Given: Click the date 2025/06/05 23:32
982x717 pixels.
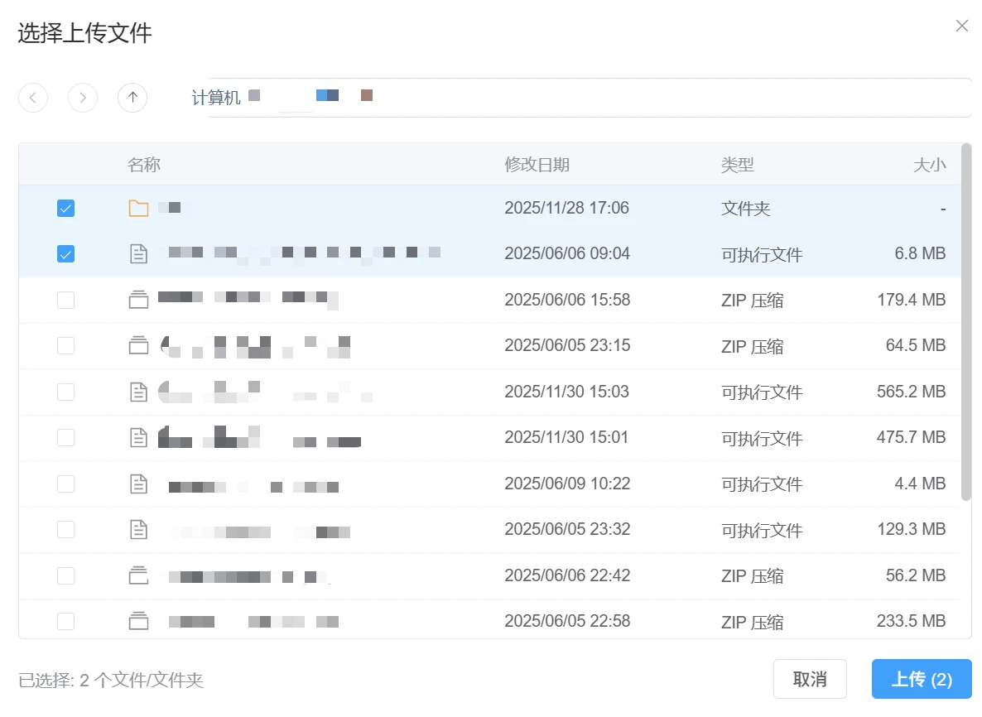Looking at the screenshot, I should [567, 530].
